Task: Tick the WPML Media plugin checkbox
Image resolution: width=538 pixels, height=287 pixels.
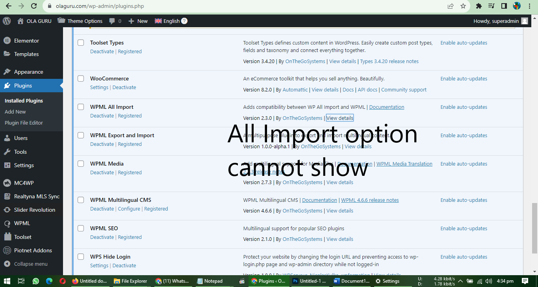Action: tap(81, 164)
